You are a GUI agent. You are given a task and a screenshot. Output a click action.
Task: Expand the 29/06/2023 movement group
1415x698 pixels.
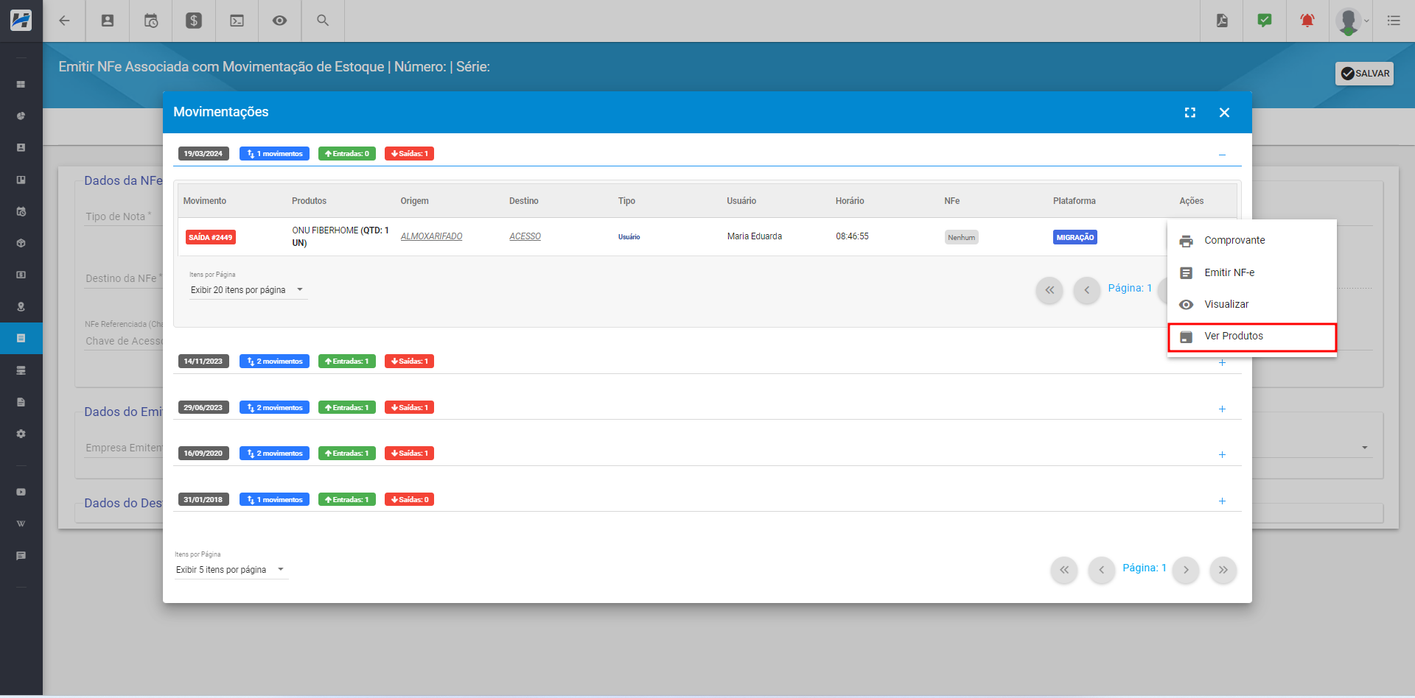pos(1222,409)
